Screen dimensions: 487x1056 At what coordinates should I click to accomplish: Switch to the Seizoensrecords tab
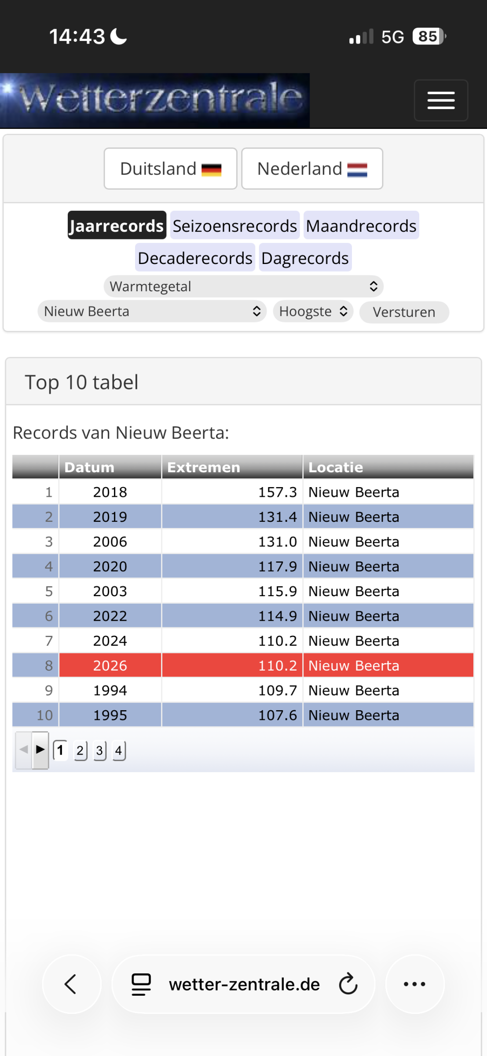click(235, 225)
